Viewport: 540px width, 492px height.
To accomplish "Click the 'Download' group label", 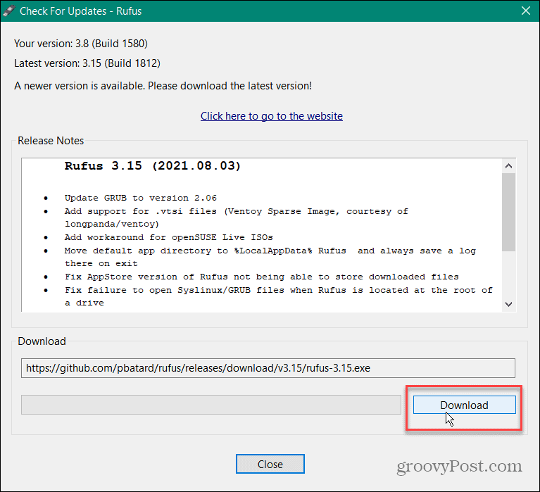I will pos(42,341).
